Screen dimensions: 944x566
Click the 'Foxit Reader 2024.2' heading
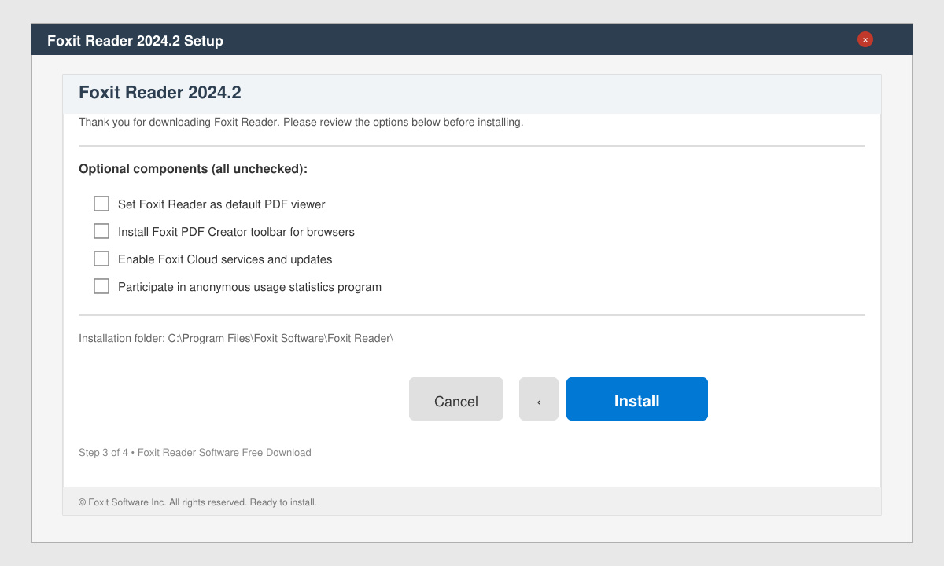coord(160,93)
